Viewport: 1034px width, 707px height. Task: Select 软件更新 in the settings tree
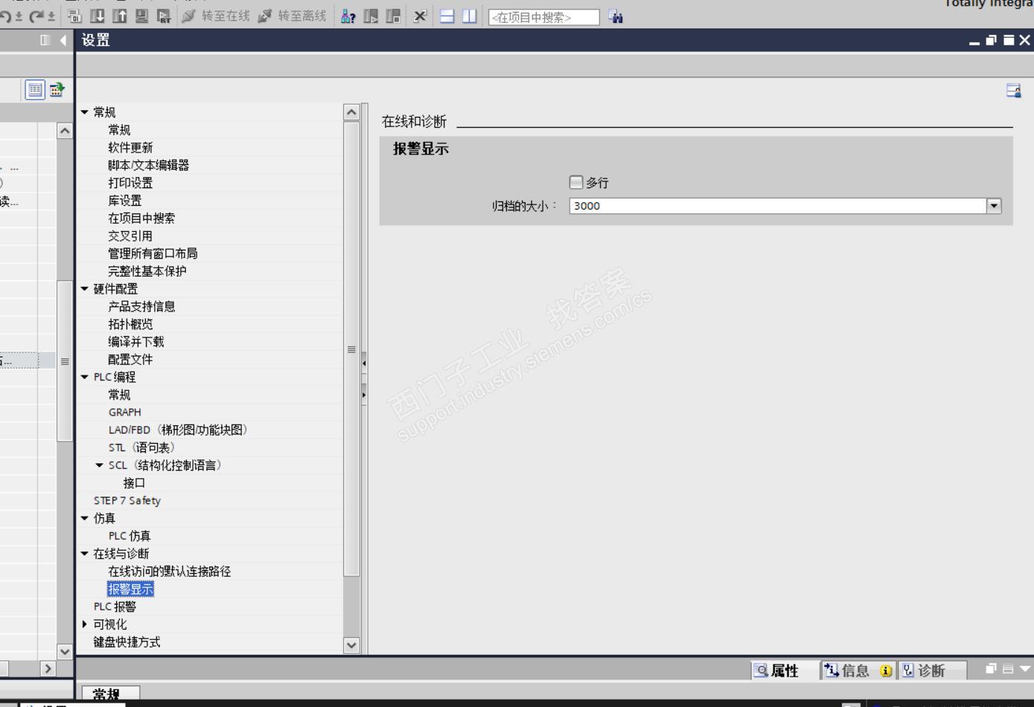coord(130,148)
